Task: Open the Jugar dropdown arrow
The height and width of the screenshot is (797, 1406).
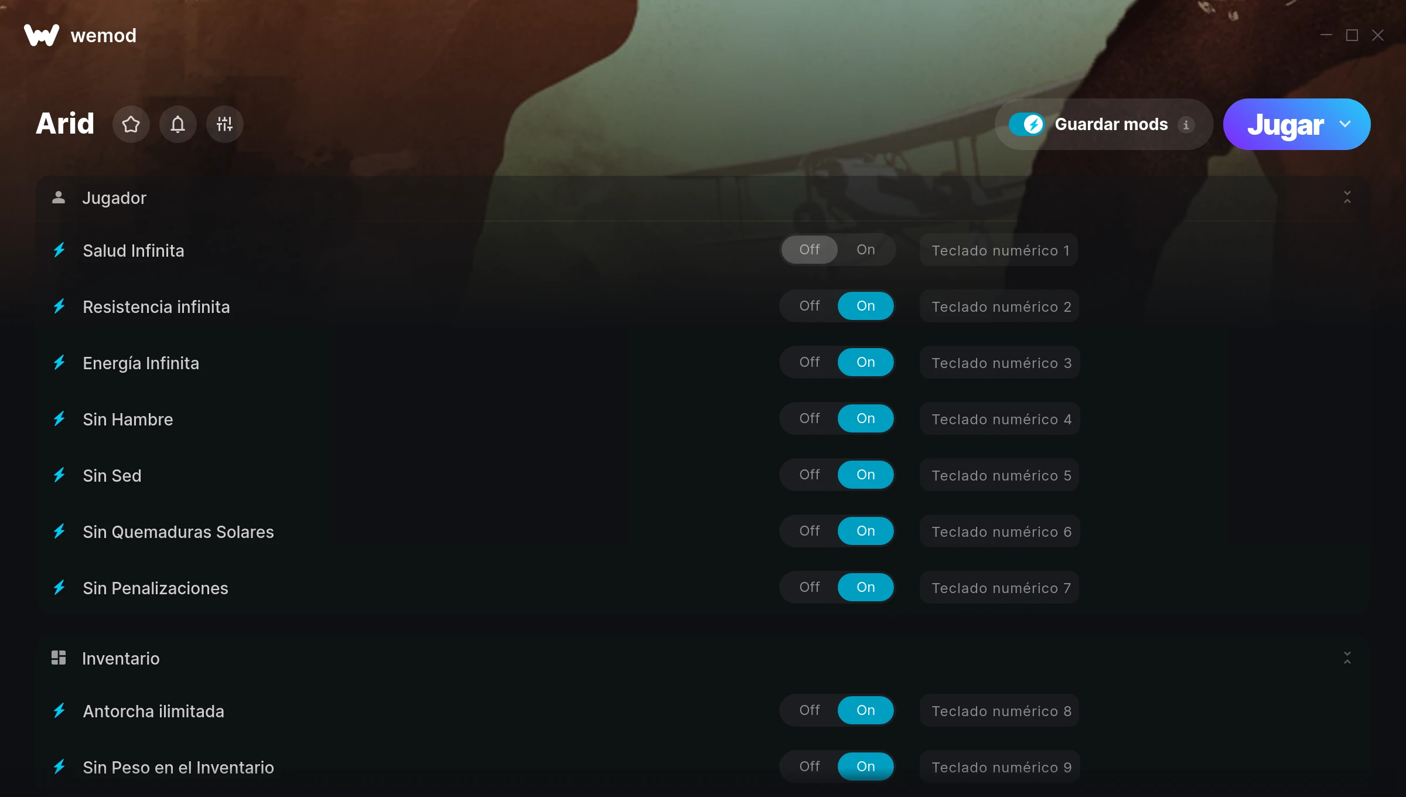Action: (x=1345, y=124)
